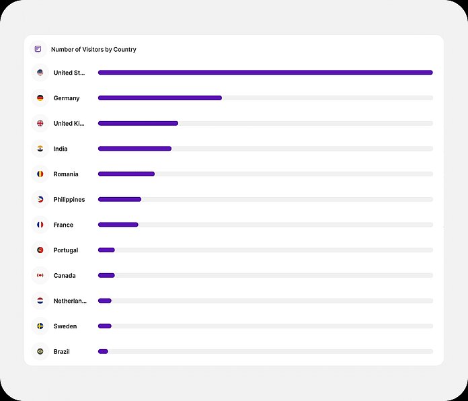Select the Brazil flag icon
This screenshot has width=468, height=401.
coord(40,352)
